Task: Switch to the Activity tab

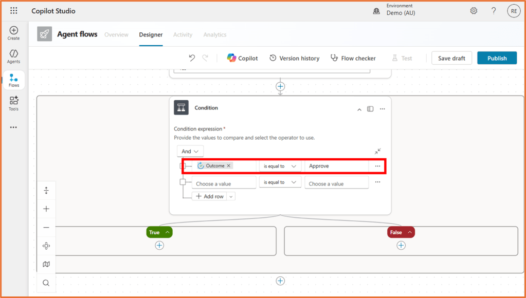Action: (183, 34)
